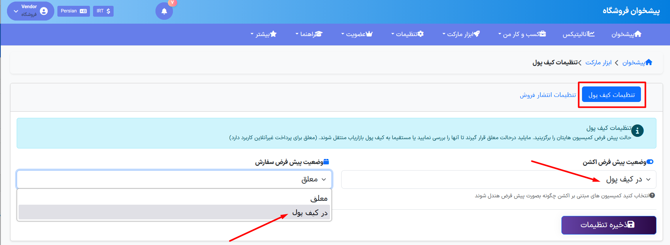
Task: Click the briefcase icon for کسب و کار من
Action: 542,34
